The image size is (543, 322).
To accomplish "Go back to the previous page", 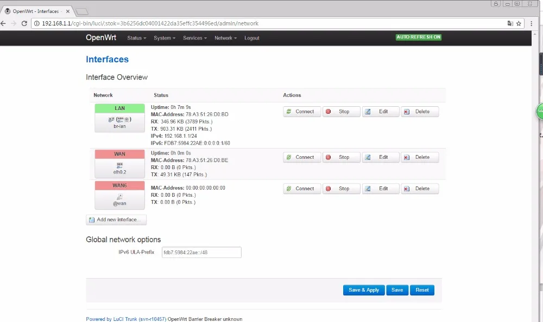I will (3, 23).
